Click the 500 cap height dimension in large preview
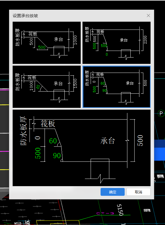The height and width of the screenshot is (225, 165). [140, 141]
